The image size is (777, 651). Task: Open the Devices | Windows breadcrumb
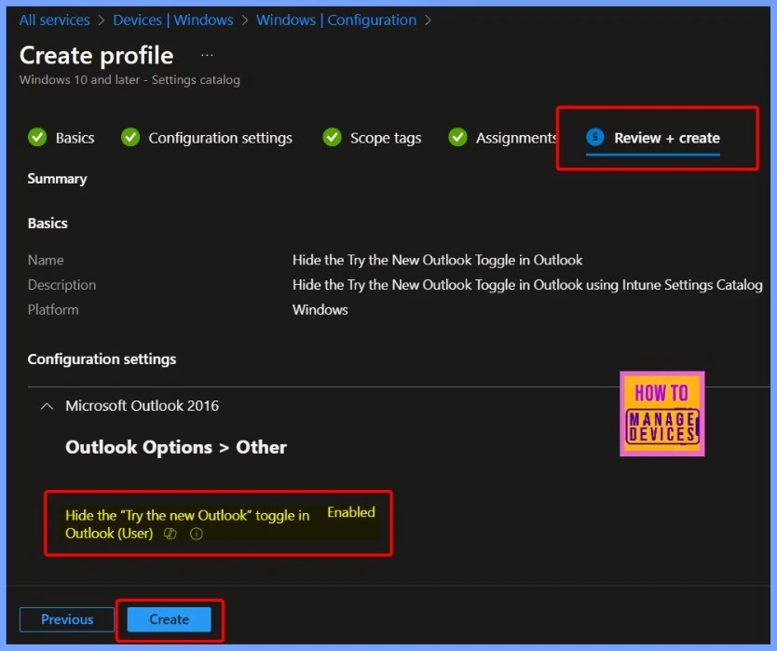coord(173,20)
